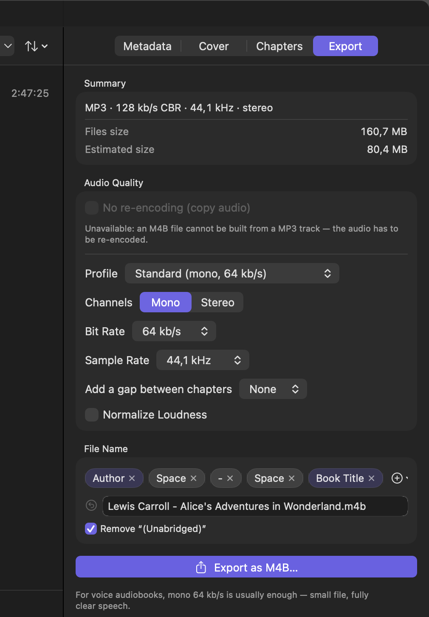The height and width of the screenshot is (617, 429).
Task: Select Stereo channels
Action: (x=217, y=302)
